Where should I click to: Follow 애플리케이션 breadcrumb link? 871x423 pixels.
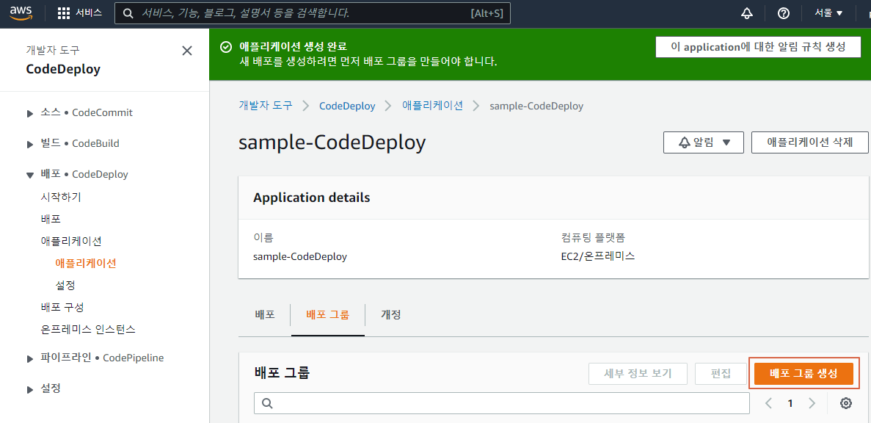click(x=433, y=106)
